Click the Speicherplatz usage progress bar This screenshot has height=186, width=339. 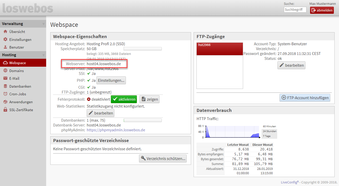[x=143, y=49]
